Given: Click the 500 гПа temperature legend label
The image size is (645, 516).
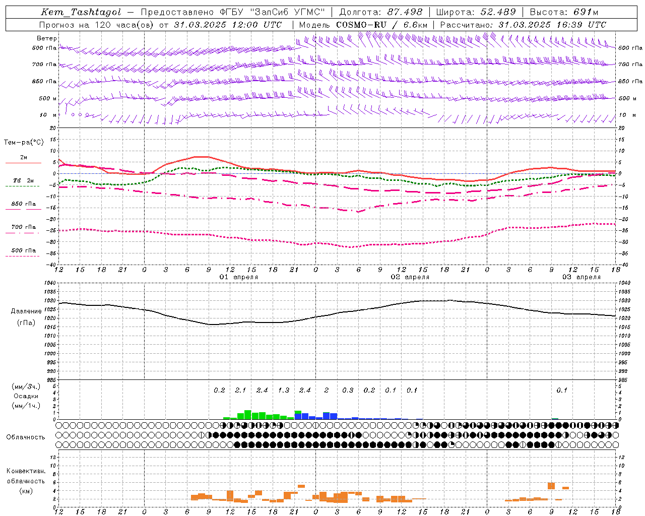Looking at the screenshot, I should 24,250.
